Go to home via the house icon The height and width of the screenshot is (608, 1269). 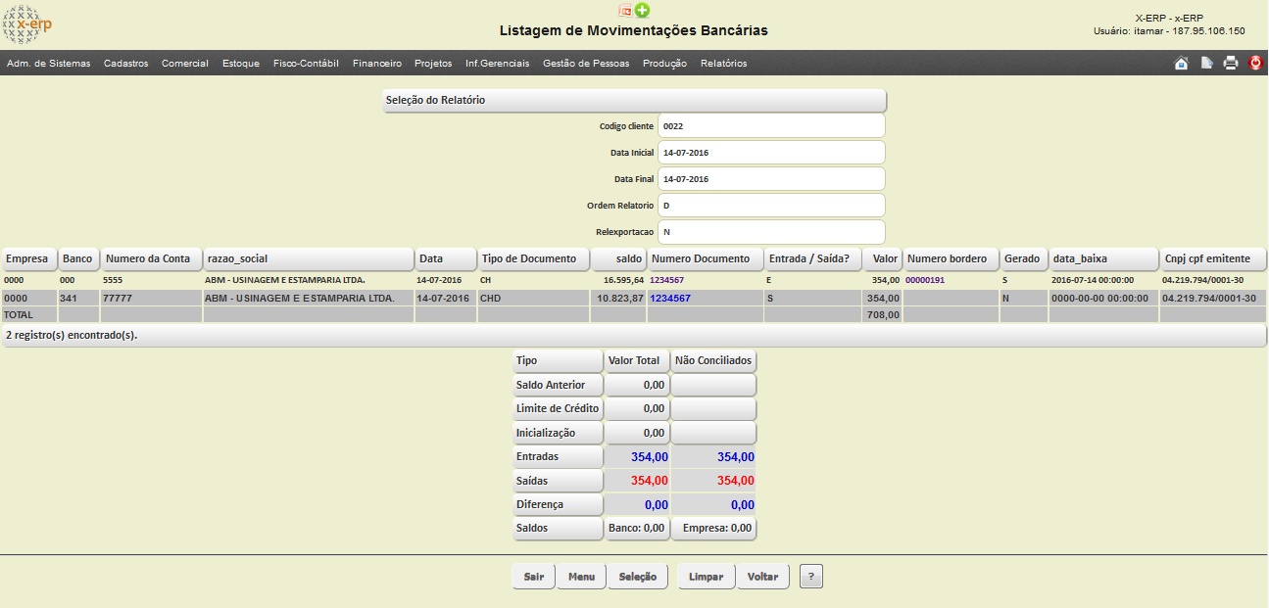1181,63
